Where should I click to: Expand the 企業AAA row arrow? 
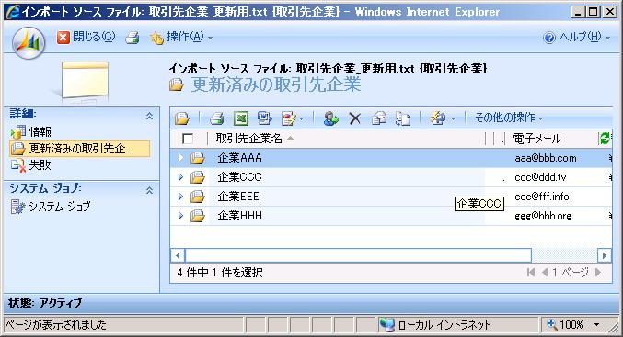[180, 158]
